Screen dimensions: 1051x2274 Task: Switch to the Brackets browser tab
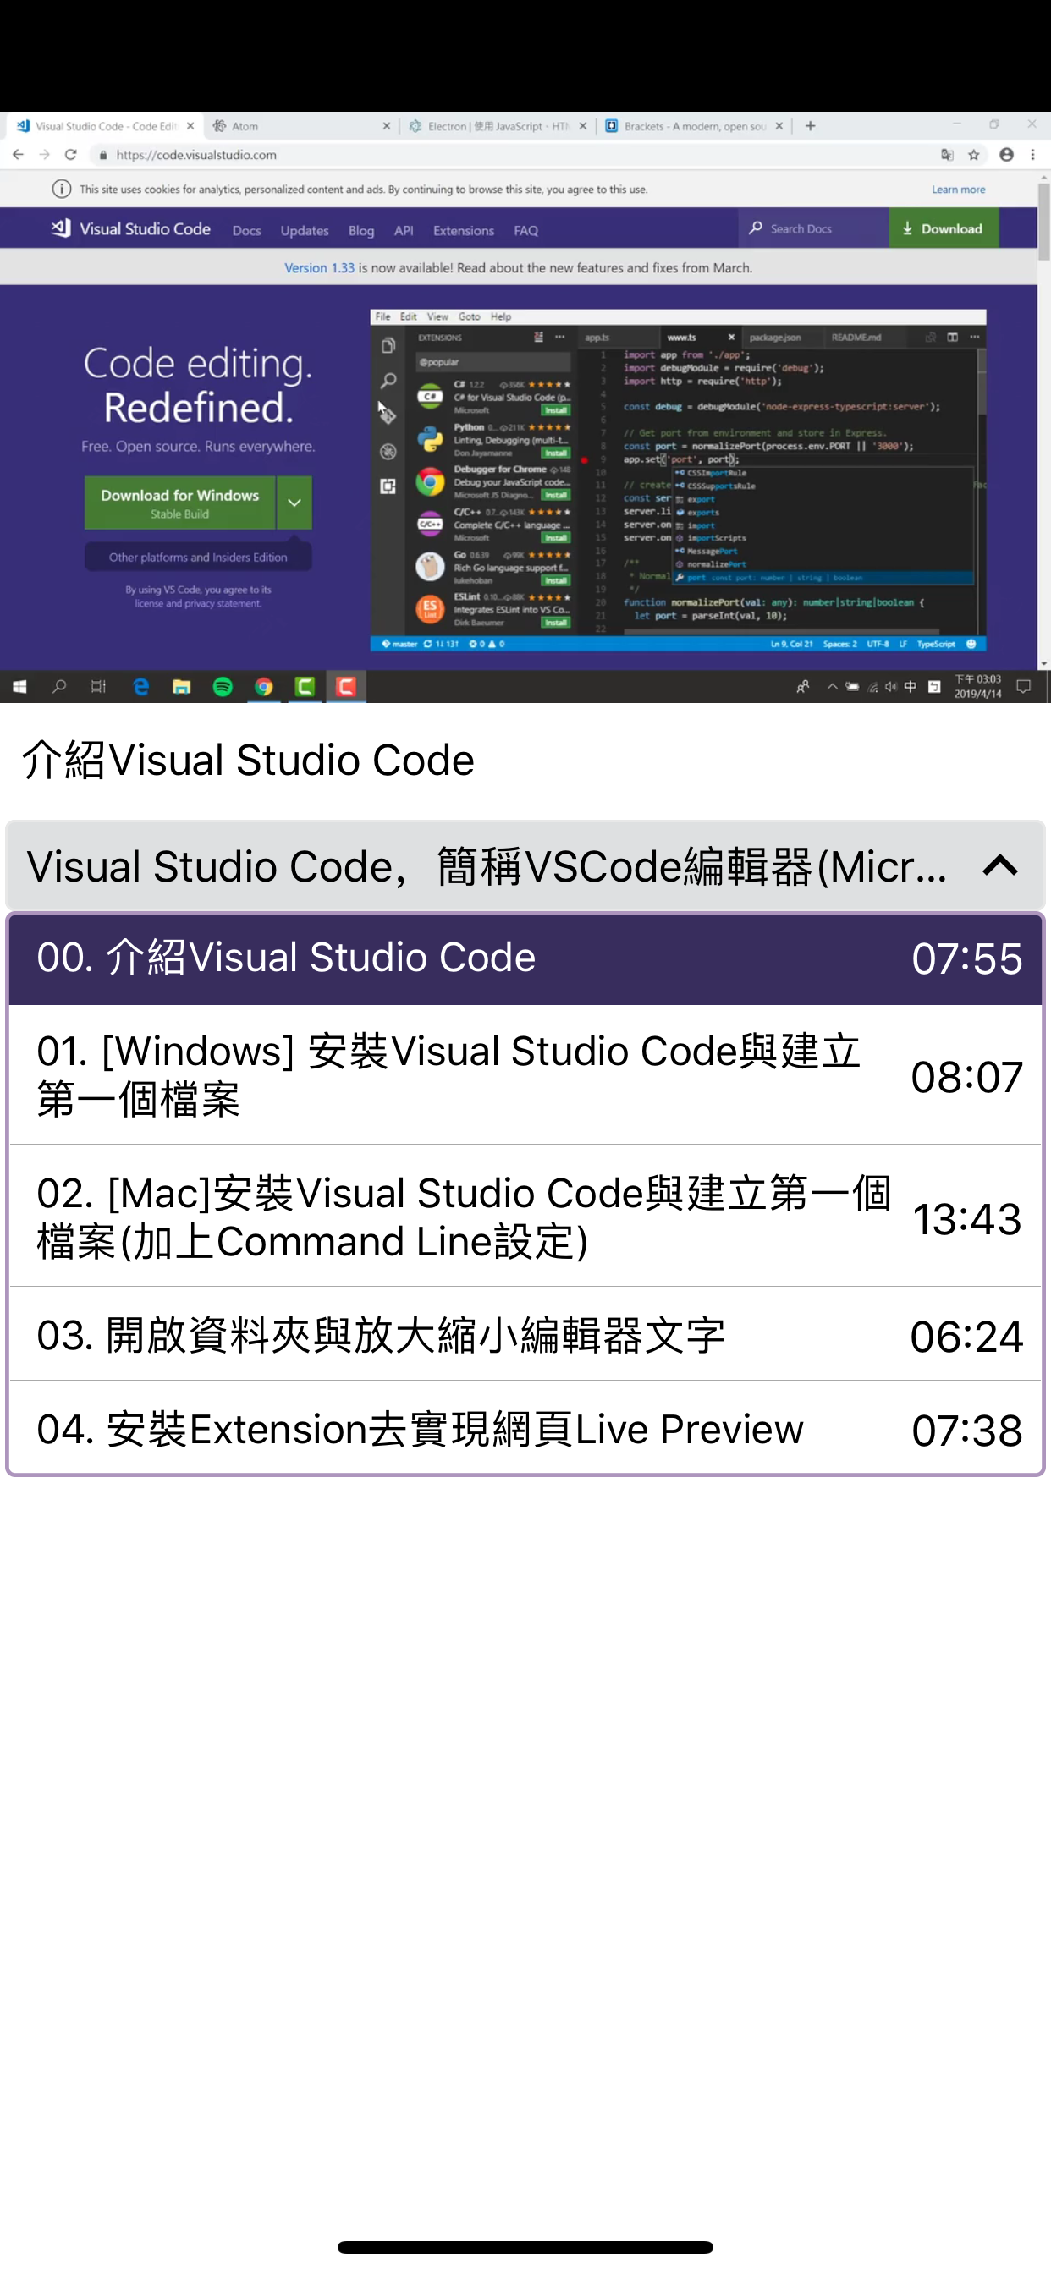click(x=693, y=126)
